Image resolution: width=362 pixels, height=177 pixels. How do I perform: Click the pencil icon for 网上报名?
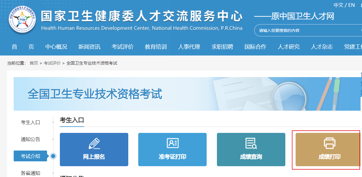(x=94, y=144)
